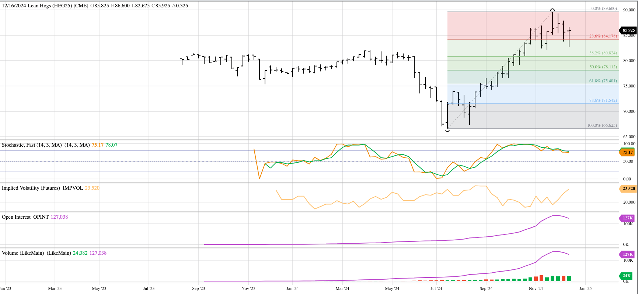
Task: Click the Nov '24 date on time axis
Action: [x=535, y=288]
